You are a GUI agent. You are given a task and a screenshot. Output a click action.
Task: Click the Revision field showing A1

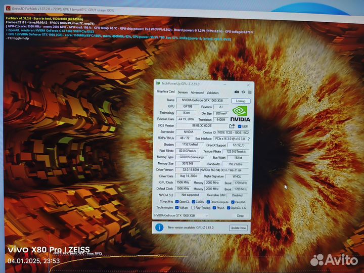(x=221, y=107)
